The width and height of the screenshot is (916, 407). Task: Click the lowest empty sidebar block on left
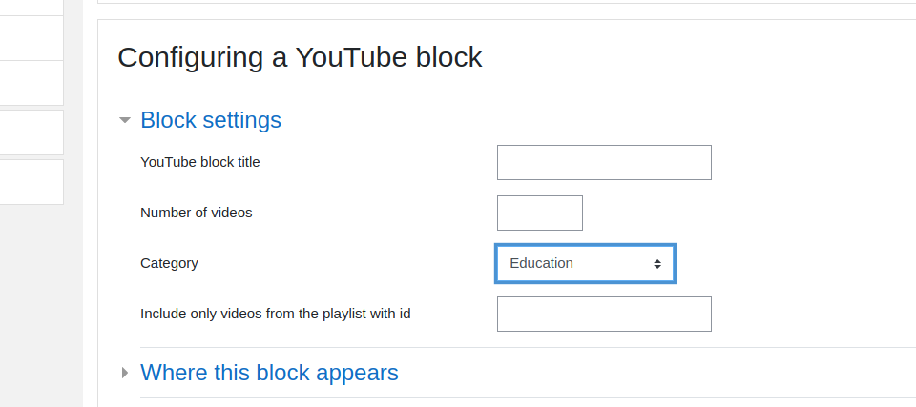tap(31, 182)
